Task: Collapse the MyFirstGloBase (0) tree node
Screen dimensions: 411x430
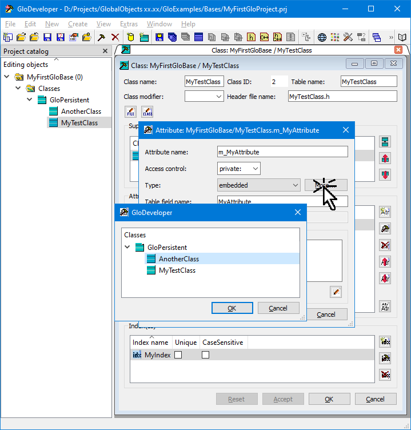Action: 7,77
